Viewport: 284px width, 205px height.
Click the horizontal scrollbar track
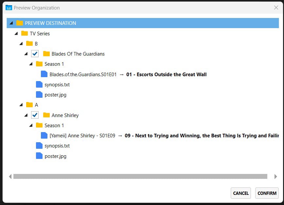(x=141, y=177)
